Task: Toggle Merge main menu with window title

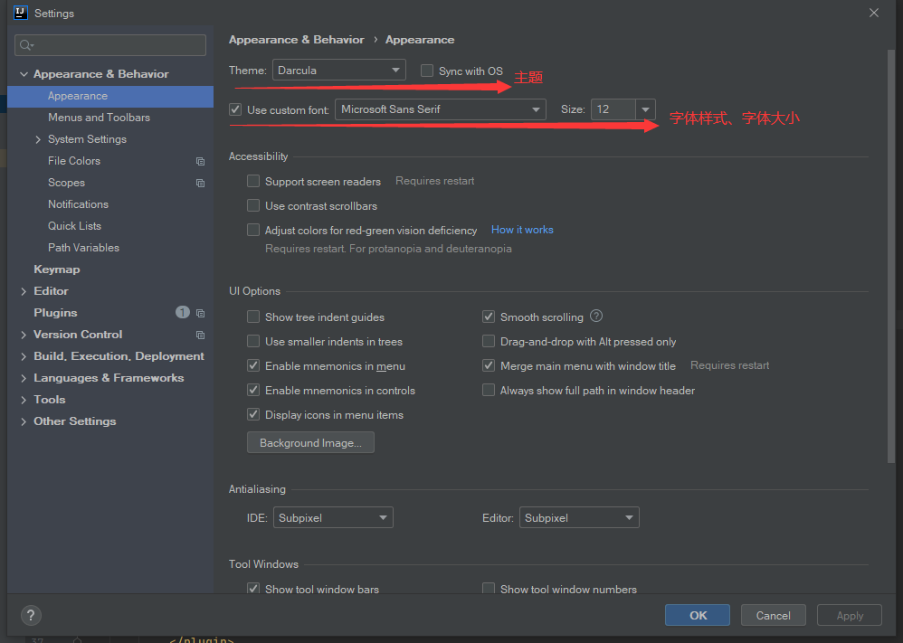Action: pos(489,365)
